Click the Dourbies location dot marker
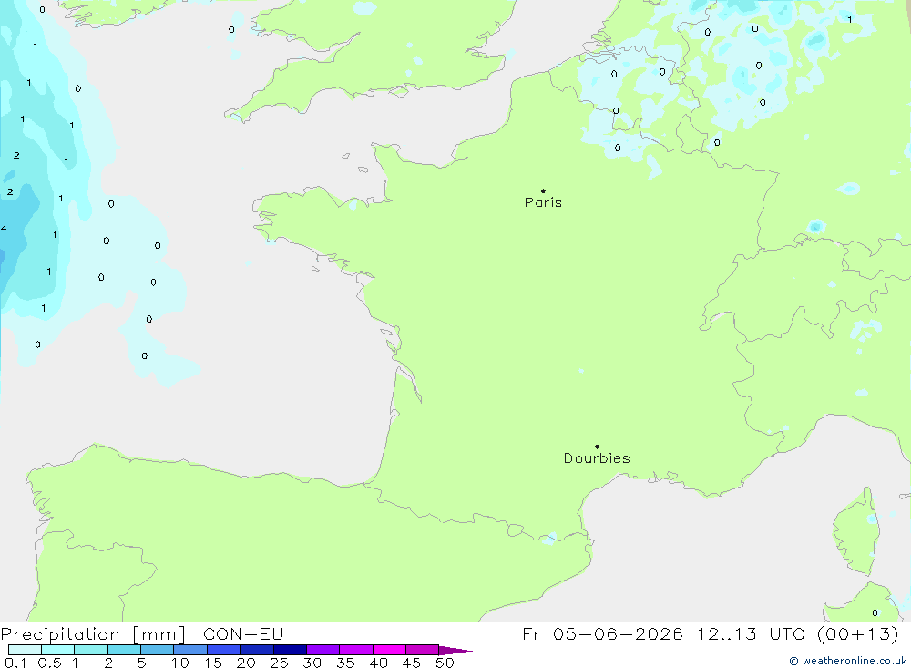Screen dimensions: 911x668 (x=597, y=447)
